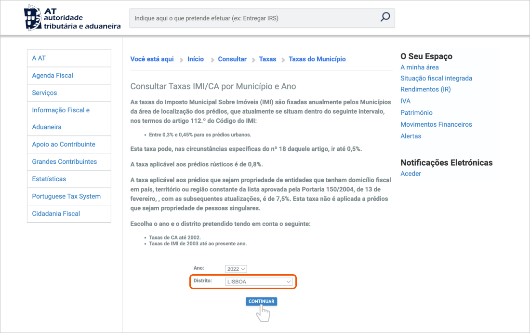Open the A AT sidebar menu item
This screenshot has height=333, width=530.
pyautogui.click(x=39, y=58)
